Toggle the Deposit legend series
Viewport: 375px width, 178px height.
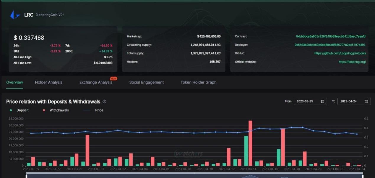20,110
